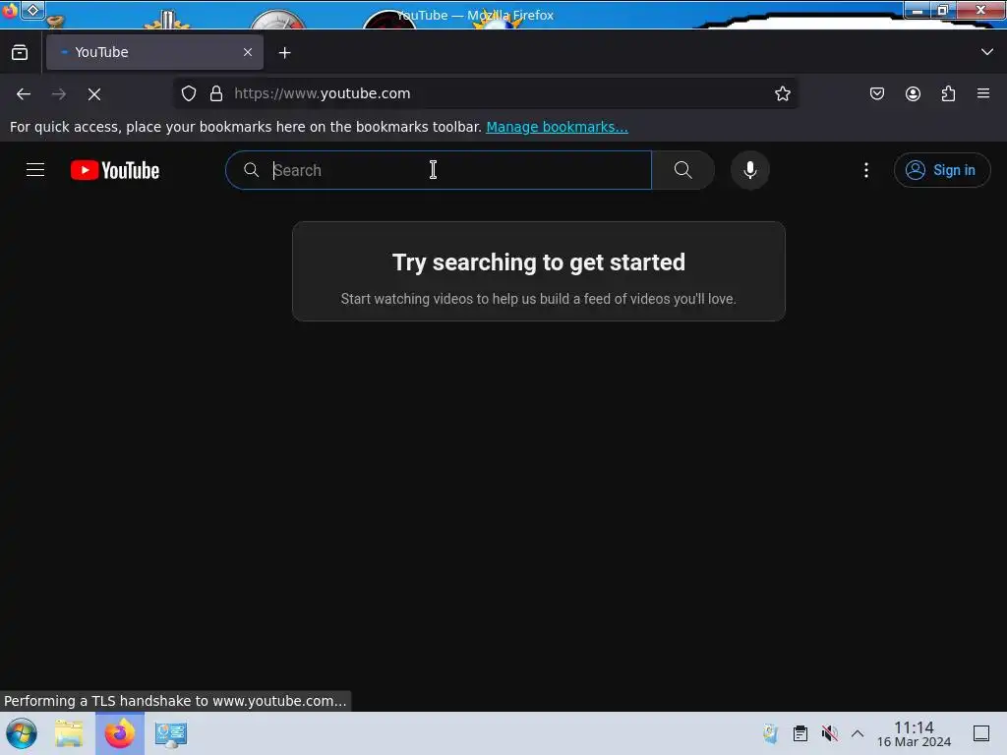The height and width of the screenshot is (755, 1007).
Task: Open system settings taskbar icon
Action: coord(171,733)
